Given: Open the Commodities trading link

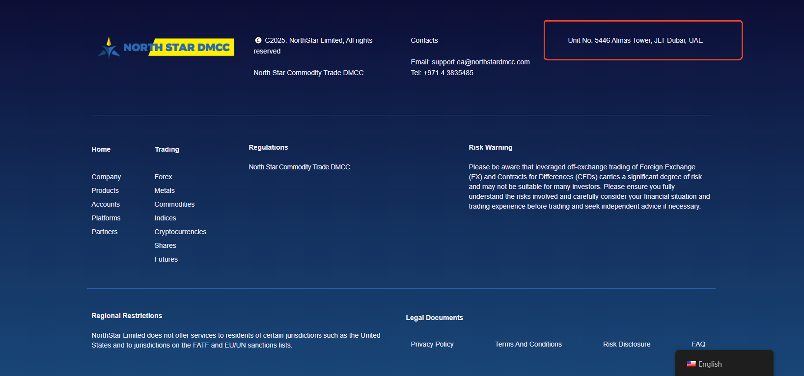Looking at the screenshot, I should point(174,204).
